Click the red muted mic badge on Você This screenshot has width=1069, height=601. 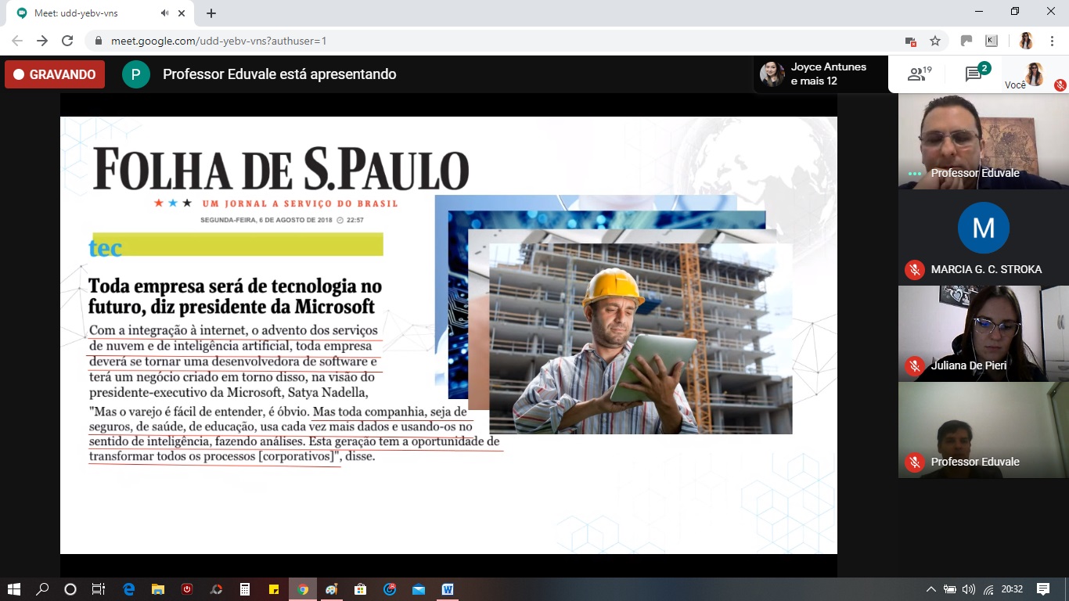1060,85
